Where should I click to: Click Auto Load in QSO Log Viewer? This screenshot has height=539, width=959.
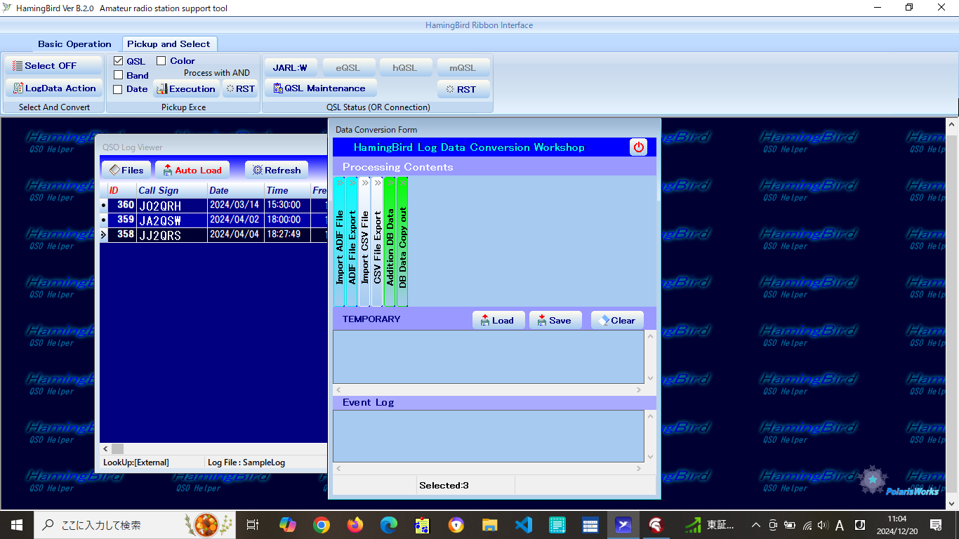click(x=192, y=170)
